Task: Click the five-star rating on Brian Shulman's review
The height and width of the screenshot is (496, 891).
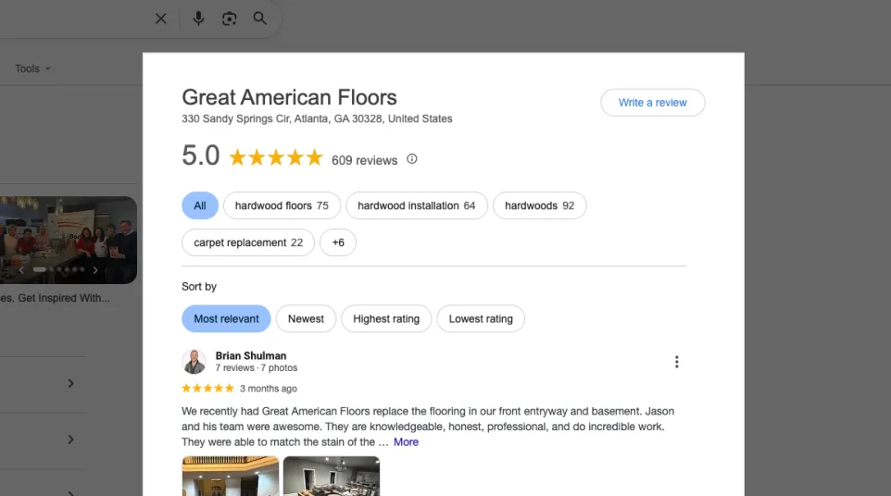Action: 207,388
